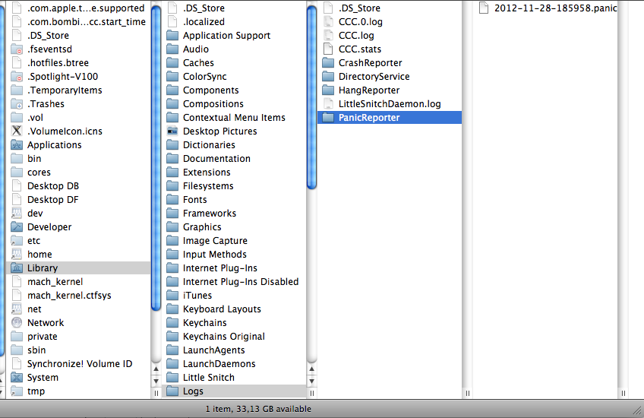Click the CCC.stats document icon
644x418 pixels.
(328, 49)
